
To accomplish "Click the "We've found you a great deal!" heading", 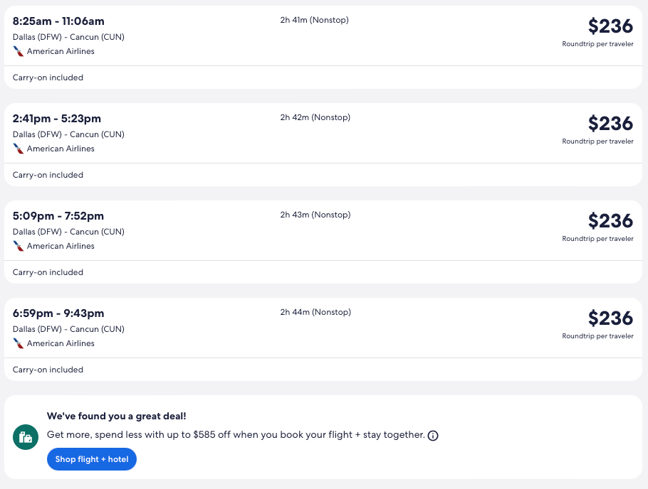I will [x=116, y=417].
